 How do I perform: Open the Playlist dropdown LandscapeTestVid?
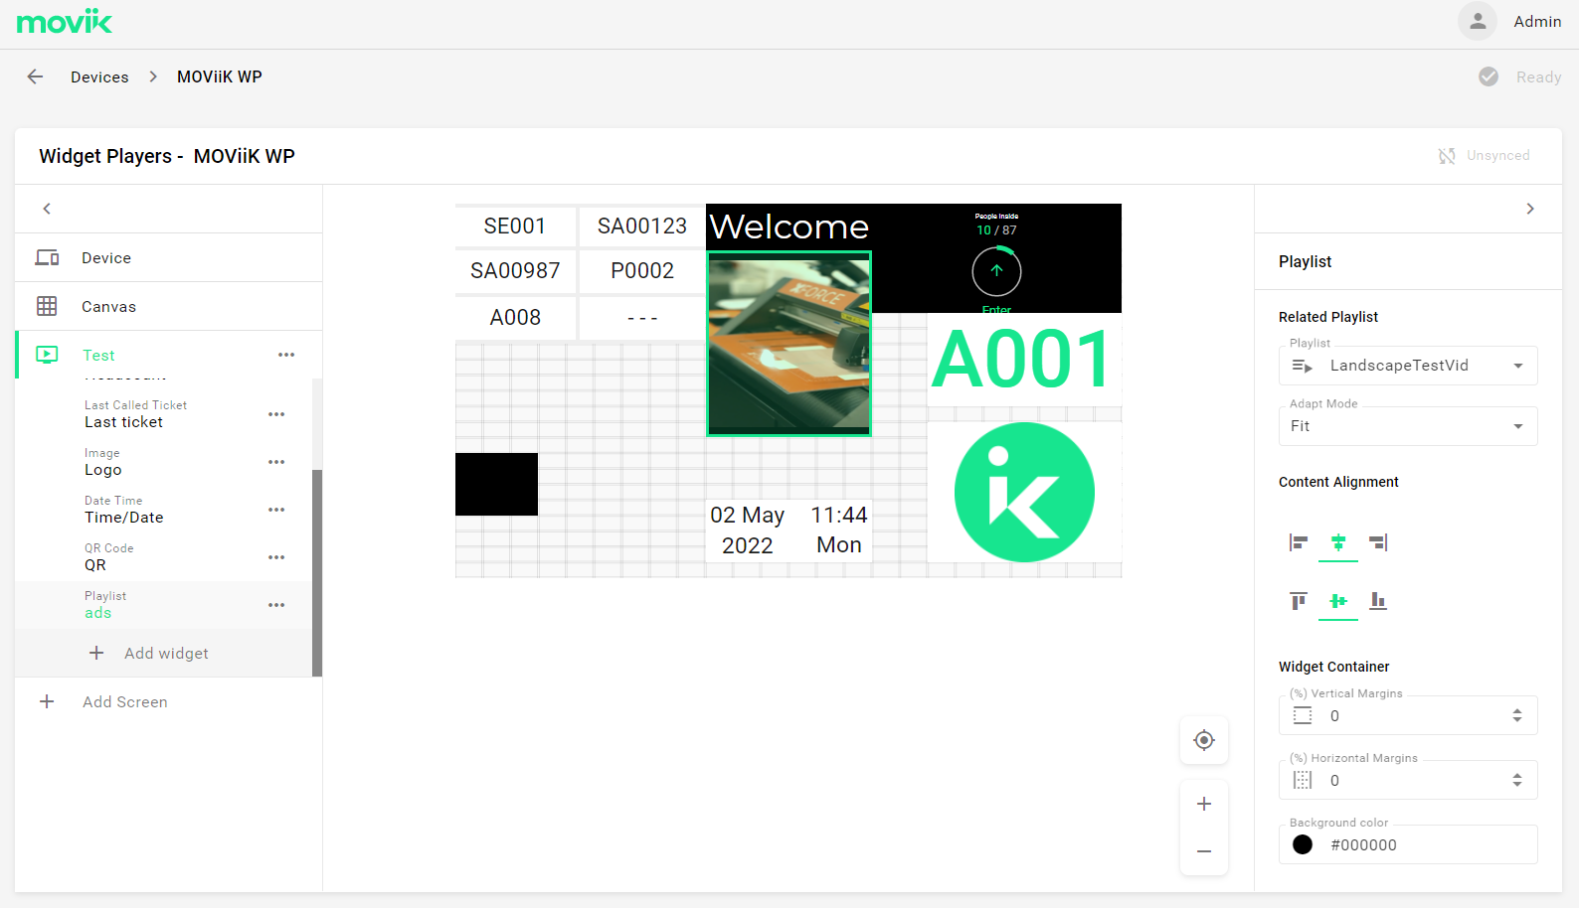click(x=1408, y=366)
